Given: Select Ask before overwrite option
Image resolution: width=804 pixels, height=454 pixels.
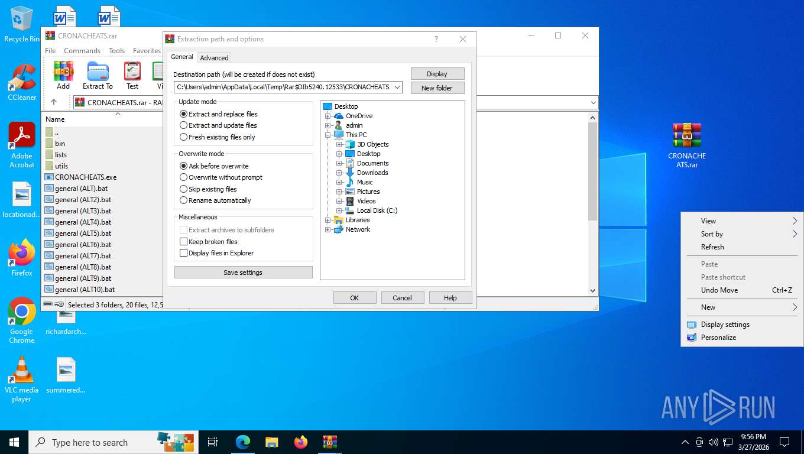Looking at the screenshot, I should coord(214,166).
